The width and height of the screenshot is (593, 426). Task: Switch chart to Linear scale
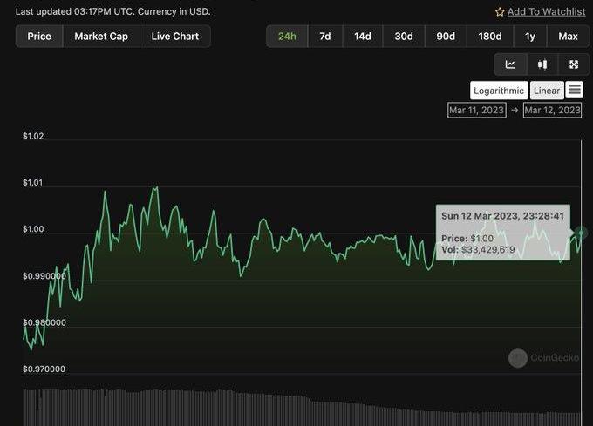[x=547, y=91]
